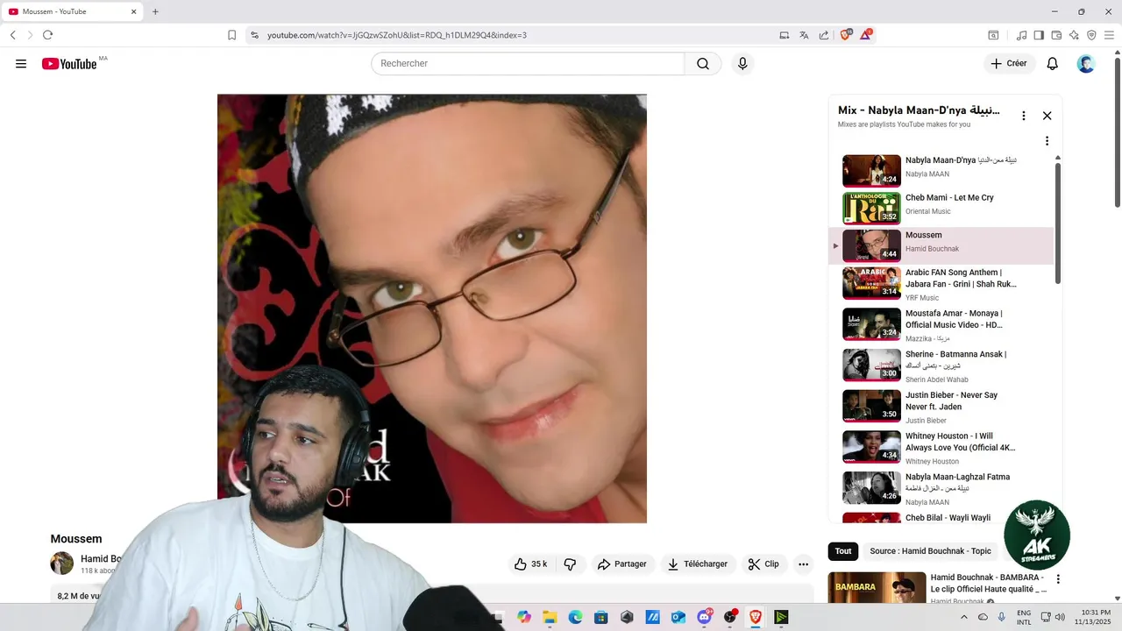Like the video with 35 k likes
Image resolution: width=1122 pixels, height=631 pixels.
(532, 564)
